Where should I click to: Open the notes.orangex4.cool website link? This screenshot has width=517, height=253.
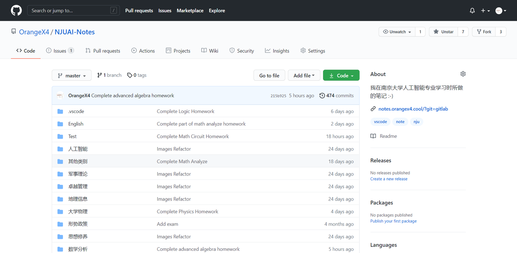tap(413, 109)
